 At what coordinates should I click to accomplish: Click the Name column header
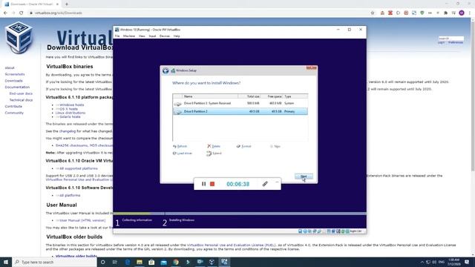(210, 96)
